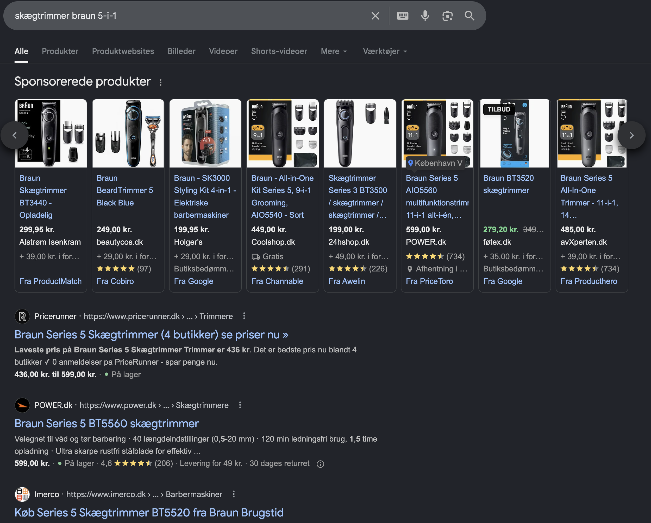
Task: Click the København V location pin badge
Action: 435,163
